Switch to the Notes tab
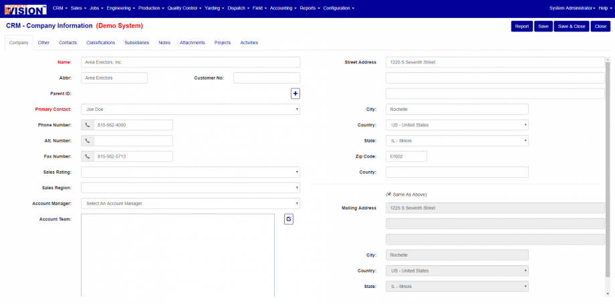The width and height of the screenshot is (615, 304). tap(164, 43)
